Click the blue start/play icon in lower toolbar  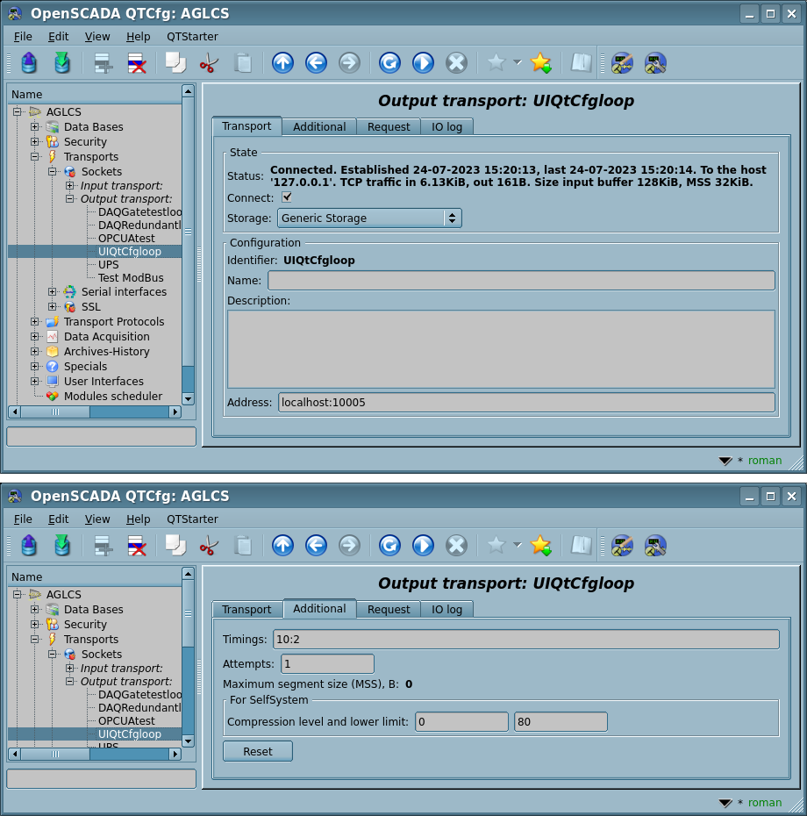[423, 545]
